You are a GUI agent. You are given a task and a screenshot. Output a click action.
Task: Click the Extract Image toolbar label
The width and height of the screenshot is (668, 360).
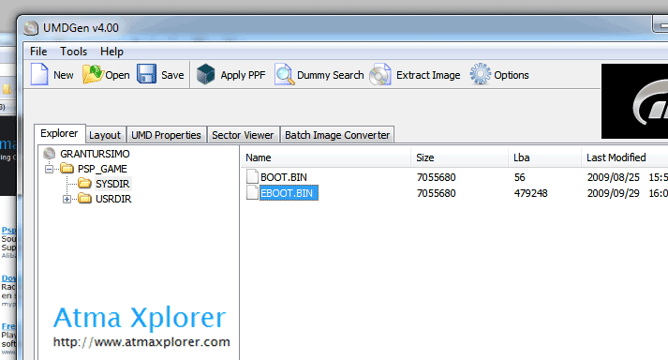tap(428, 75)
